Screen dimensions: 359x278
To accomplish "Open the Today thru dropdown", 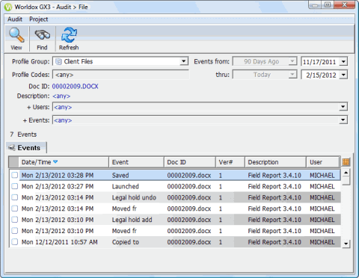I will pyautogui.click(x=292, y=74).
